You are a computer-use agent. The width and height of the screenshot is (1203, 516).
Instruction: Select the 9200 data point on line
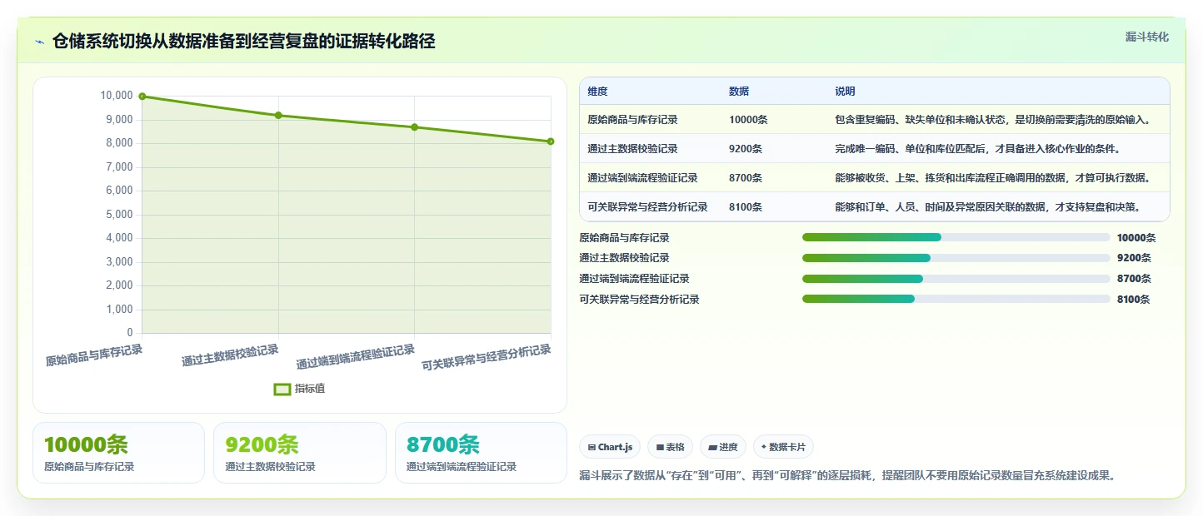click(x=278, y=116)
